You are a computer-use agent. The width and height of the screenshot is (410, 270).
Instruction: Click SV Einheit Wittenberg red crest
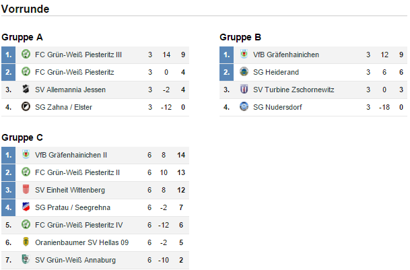(x=26, y=190)
